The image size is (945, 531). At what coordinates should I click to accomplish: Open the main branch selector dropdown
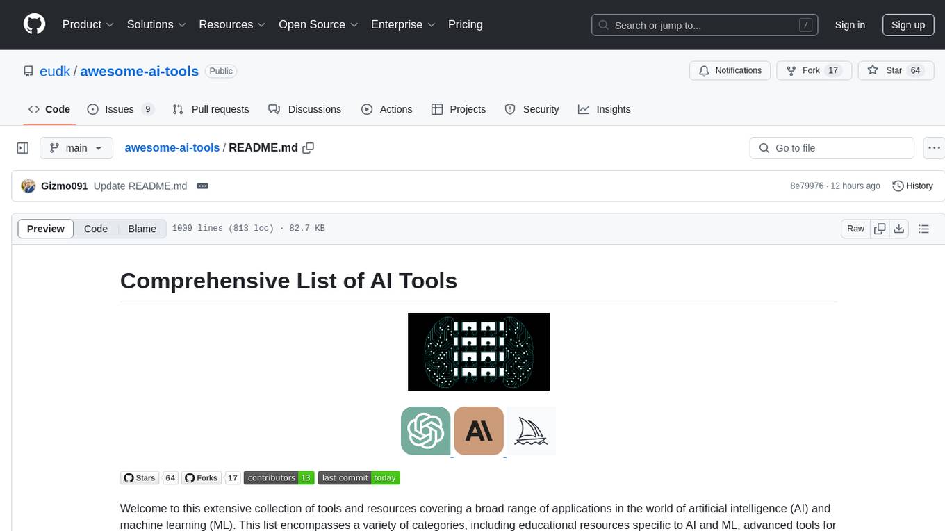click(76, 148)
